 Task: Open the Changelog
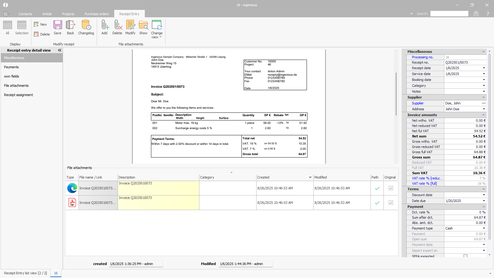86,25
